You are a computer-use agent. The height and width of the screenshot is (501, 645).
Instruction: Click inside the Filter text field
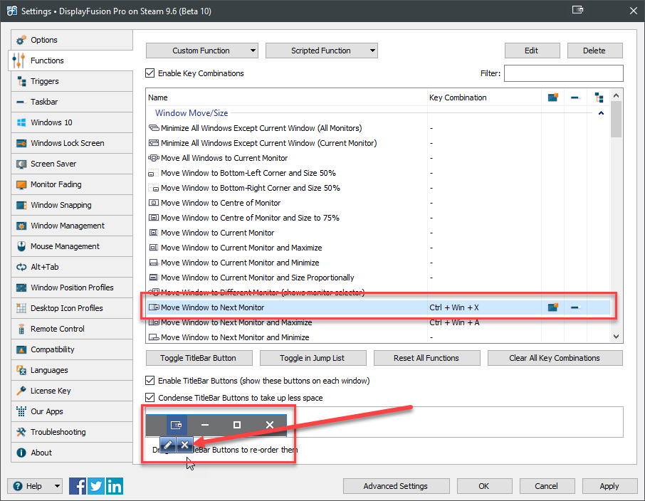click(x=563, y=73)
